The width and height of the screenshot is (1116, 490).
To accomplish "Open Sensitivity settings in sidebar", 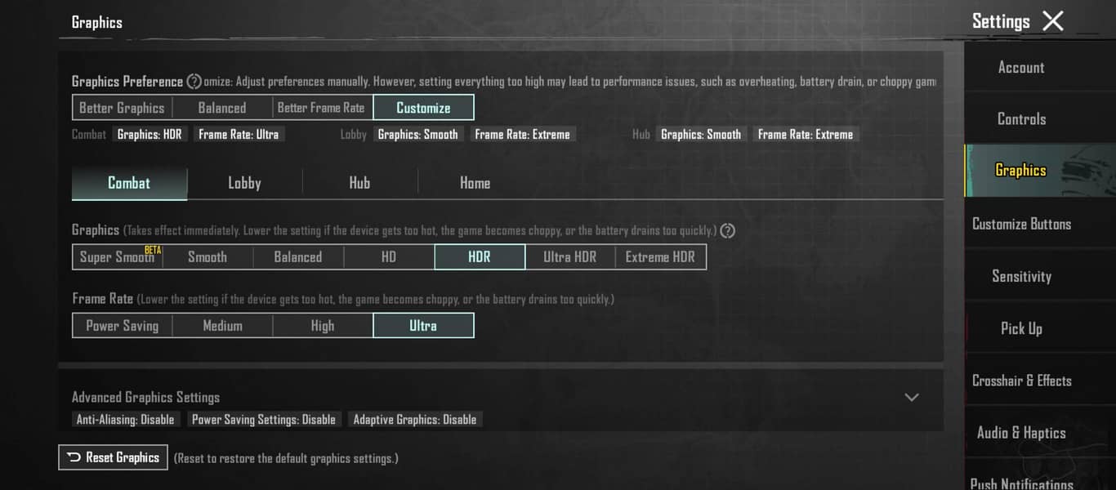I will pyautogui.click(x=1021, y=276).
